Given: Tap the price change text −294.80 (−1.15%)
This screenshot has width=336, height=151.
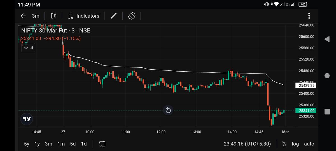Looking at the screenshot, I should click(62, 38).
